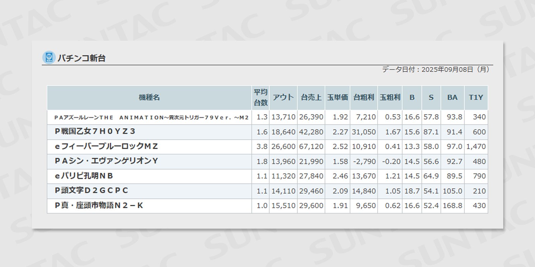Click 台粗利 value -2,790
Screen dimensions: 535x267
pyautogui.click(x=364, y=162)
